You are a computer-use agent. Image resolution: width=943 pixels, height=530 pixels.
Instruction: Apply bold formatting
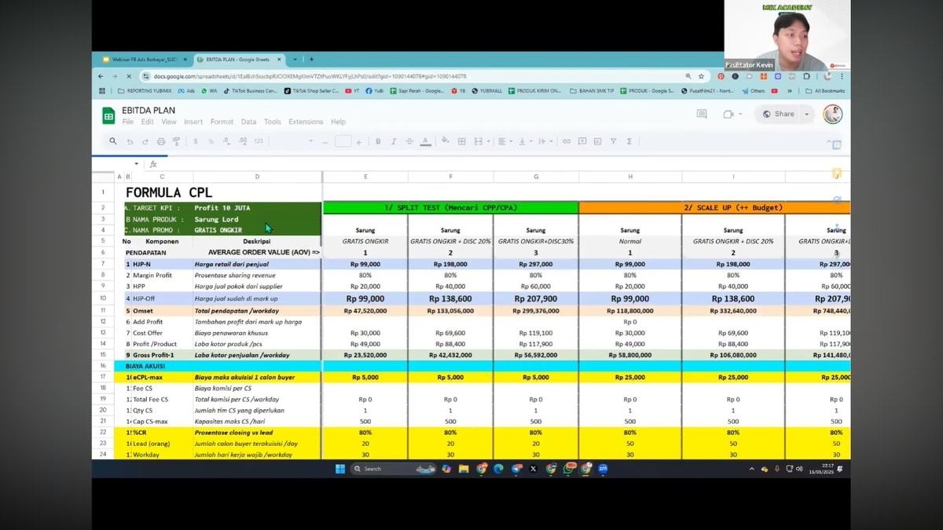click(378, 141)
